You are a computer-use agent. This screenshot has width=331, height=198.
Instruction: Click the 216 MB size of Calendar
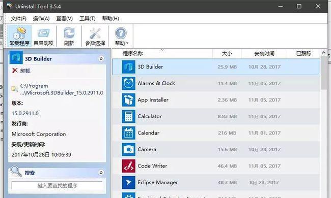227,133
